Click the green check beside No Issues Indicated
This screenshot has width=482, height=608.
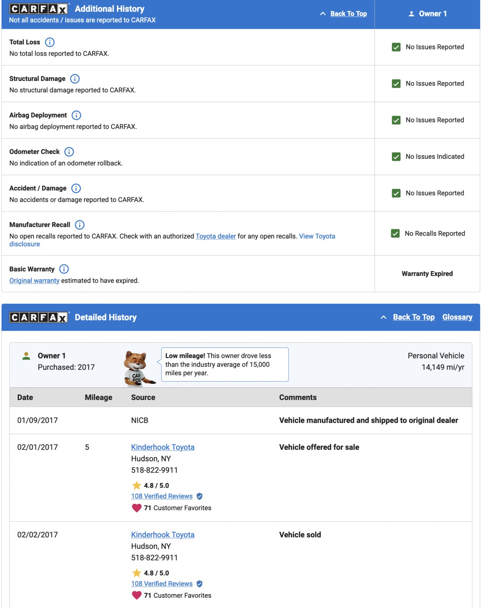(396, 157)
